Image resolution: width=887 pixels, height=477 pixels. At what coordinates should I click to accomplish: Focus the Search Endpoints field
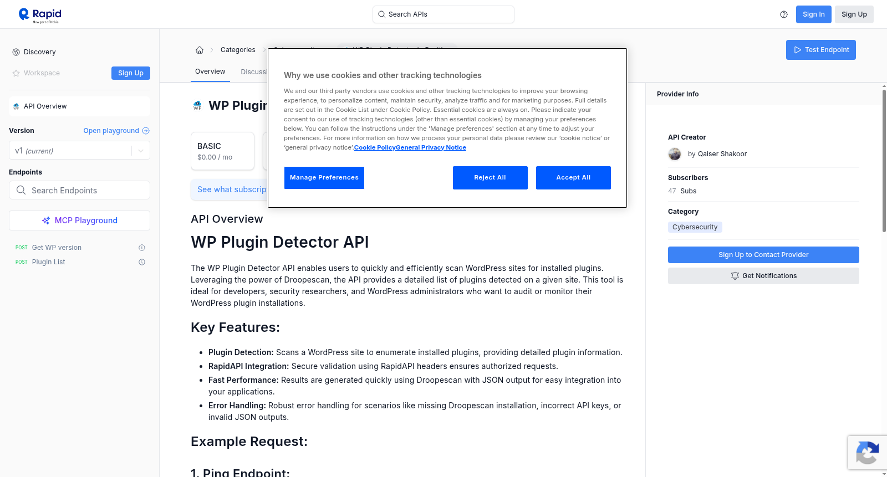tap(79, 190)
